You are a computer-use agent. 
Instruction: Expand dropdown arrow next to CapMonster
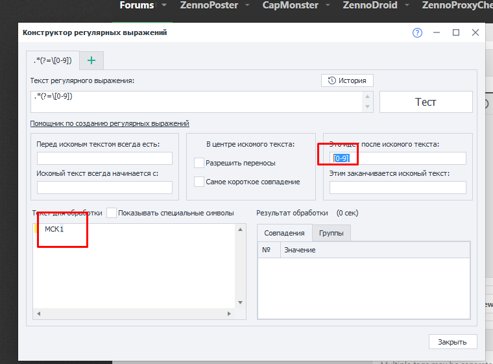(x=328, y=5)
